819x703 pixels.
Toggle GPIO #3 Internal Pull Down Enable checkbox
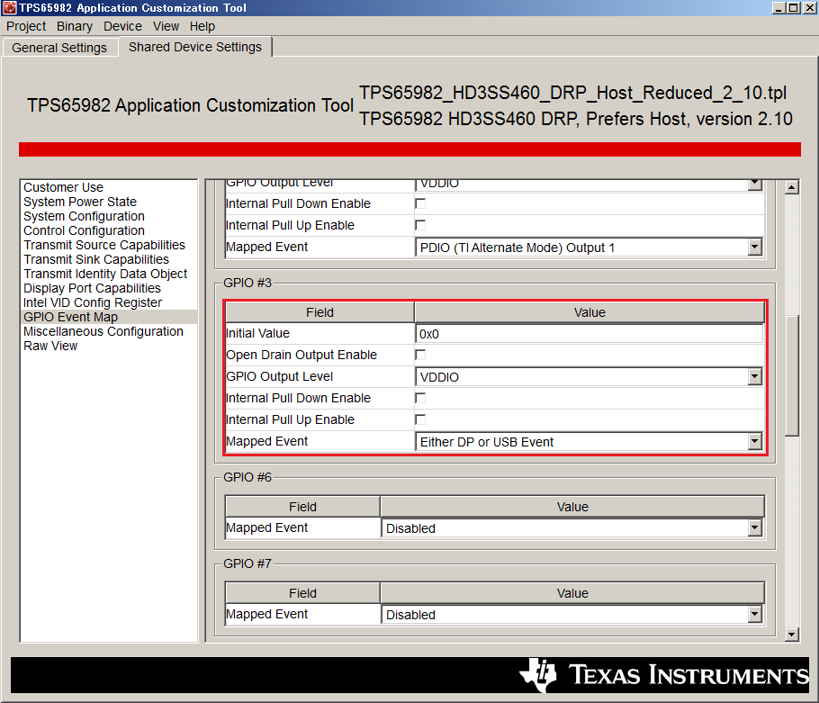tap(420, 398)
